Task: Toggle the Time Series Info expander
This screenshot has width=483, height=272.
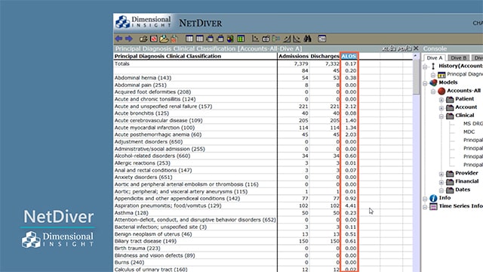Action: (x=425, y=207)
